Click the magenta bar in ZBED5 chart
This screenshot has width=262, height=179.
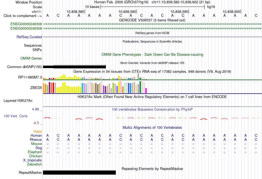point(146,91)
